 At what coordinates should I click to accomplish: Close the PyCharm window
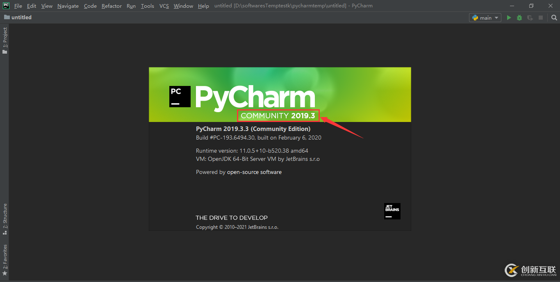550,6
